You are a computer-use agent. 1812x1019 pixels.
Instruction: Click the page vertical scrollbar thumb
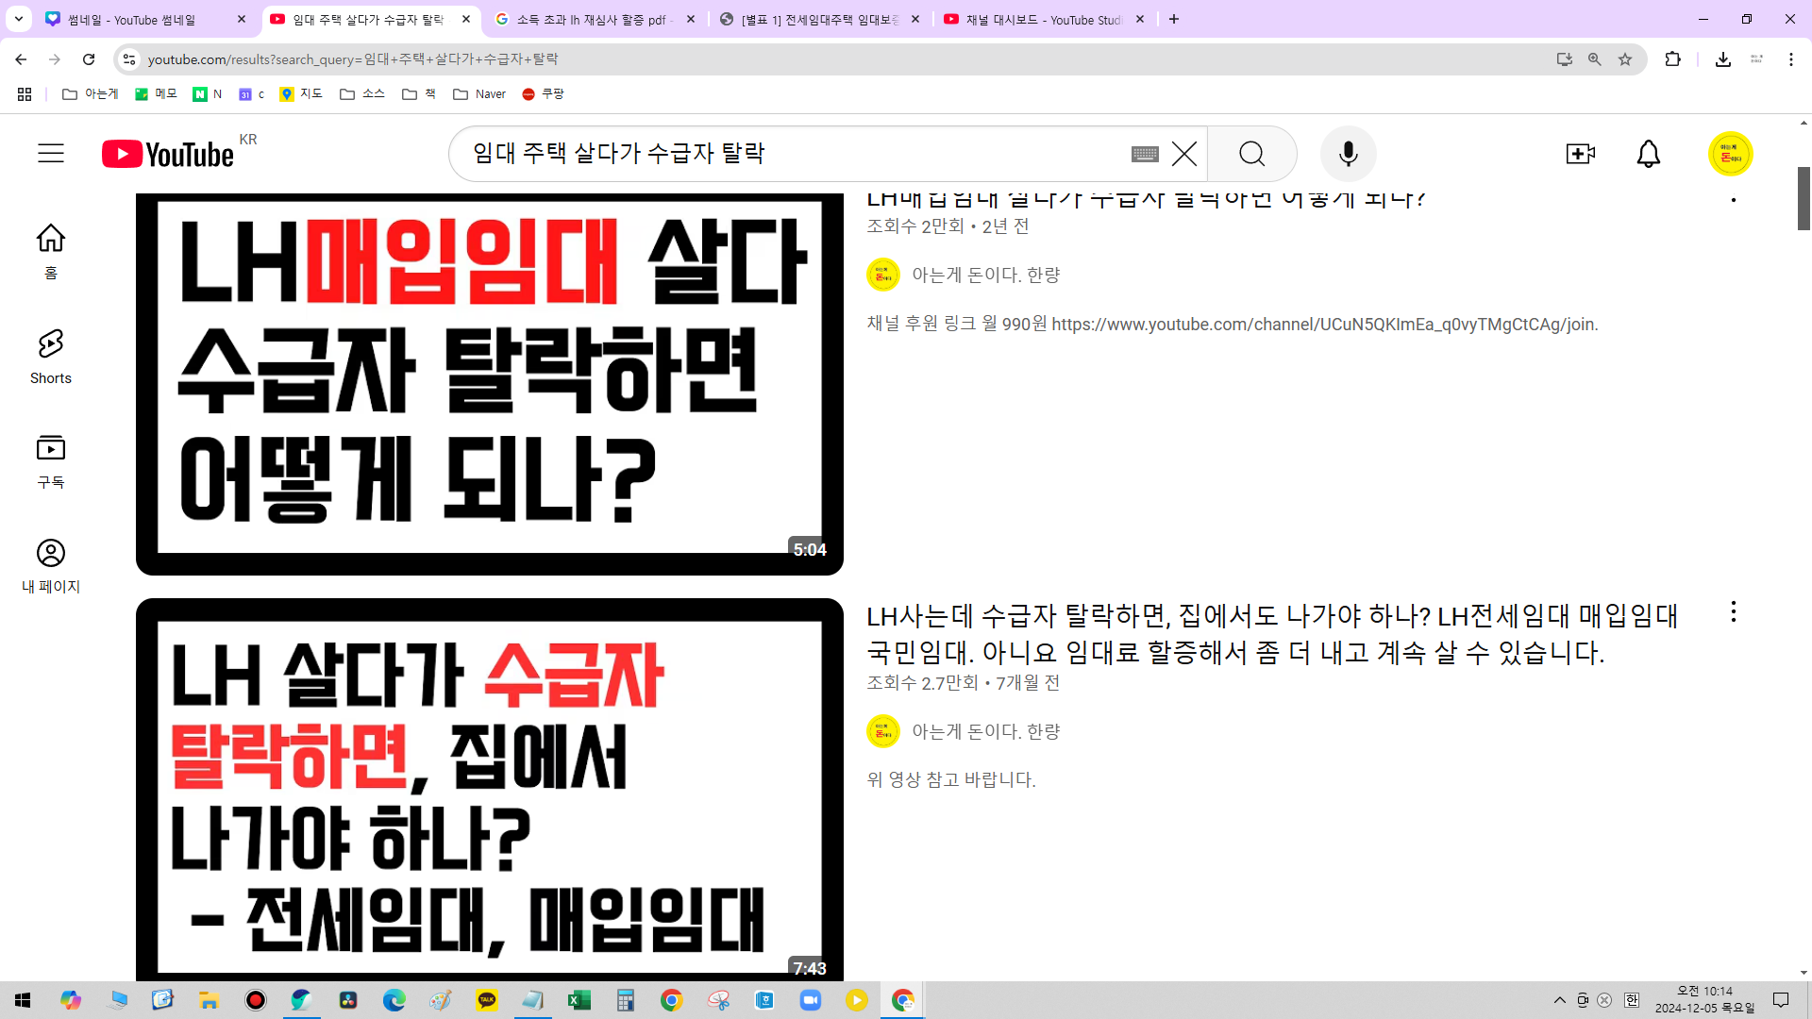pos(1804,198)
